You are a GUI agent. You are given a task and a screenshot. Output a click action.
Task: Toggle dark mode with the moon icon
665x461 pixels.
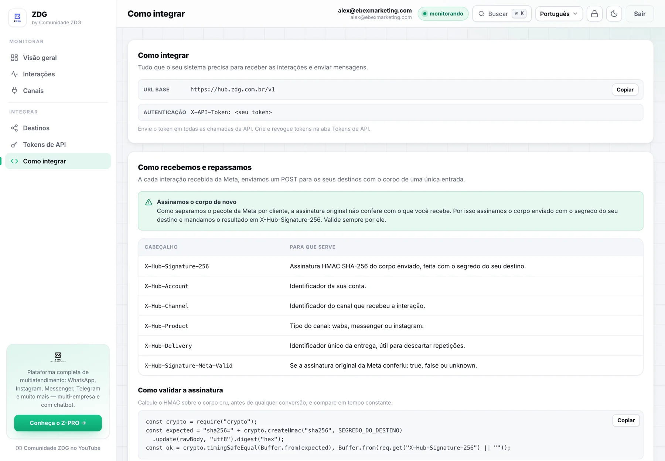614,14
